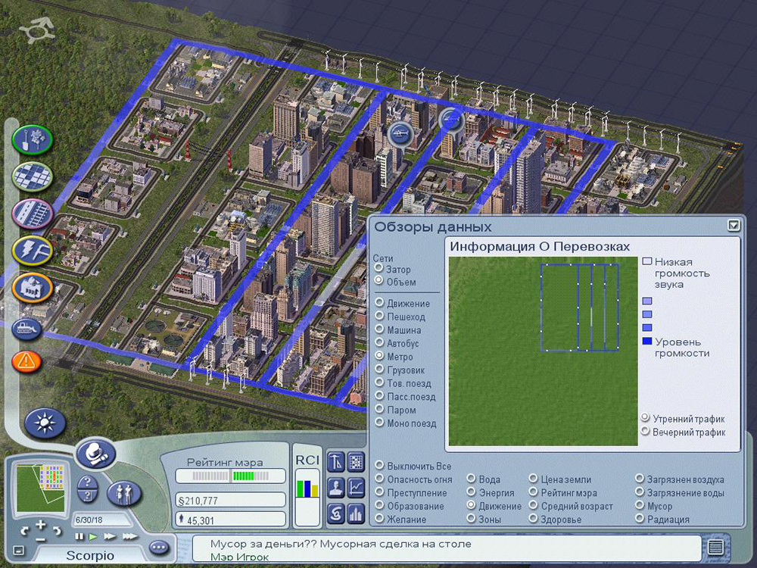Select the bulldozer demolish tool
Screen dimensions: 757x568
click(x=28, y=327)
